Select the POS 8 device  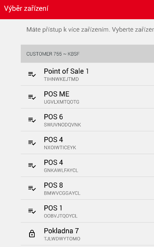pos(87,188)
